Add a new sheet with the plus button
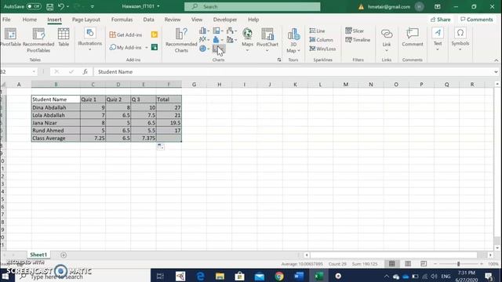The height and width of the screenshot is (282, 502). [64, 255]
